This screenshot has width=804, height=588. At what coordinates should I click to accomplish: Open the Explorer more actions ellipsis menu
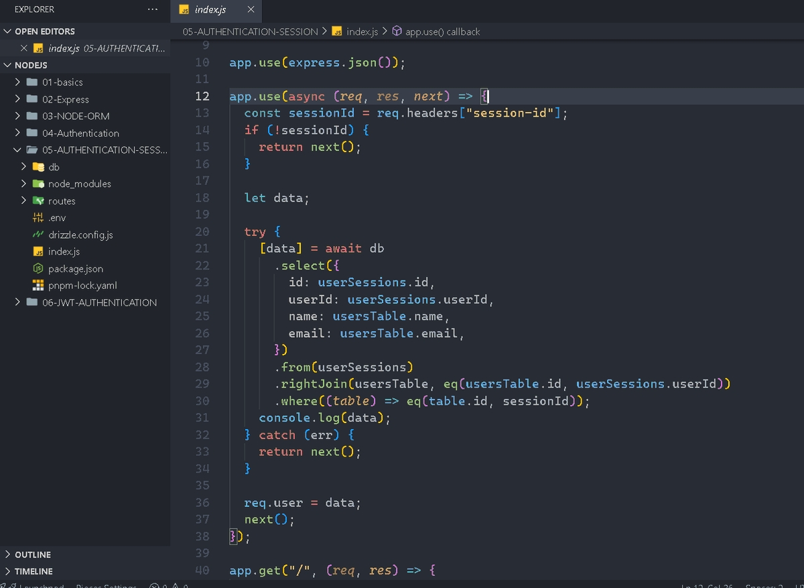click(x=153, y=9)
